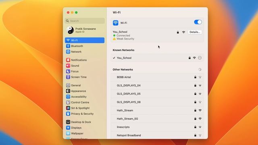Screen dimensions: 258x145
Task: Select the Wi-Fi sidebar item
Action: click(85, 40)
